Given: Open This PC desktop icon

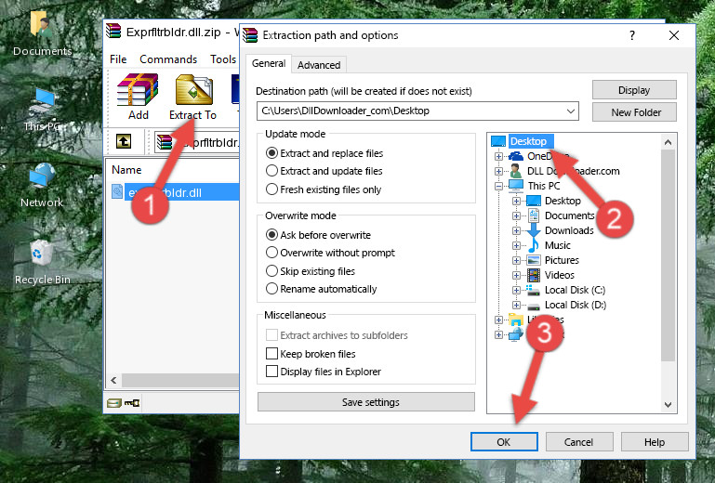Looking at the screenshot, I should point(42,110).
